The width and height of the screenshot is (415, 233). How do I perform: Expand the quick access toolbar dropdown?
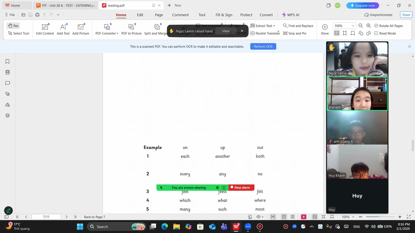click(58, 15)
